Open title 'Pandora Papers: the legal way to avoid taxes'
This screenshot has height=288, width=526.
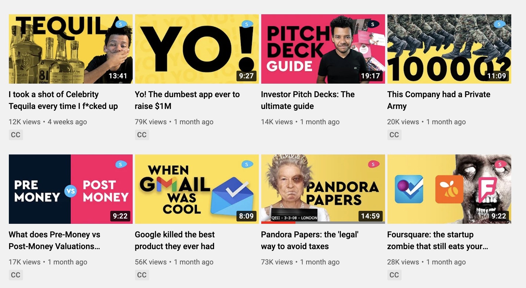click(310, 240)
